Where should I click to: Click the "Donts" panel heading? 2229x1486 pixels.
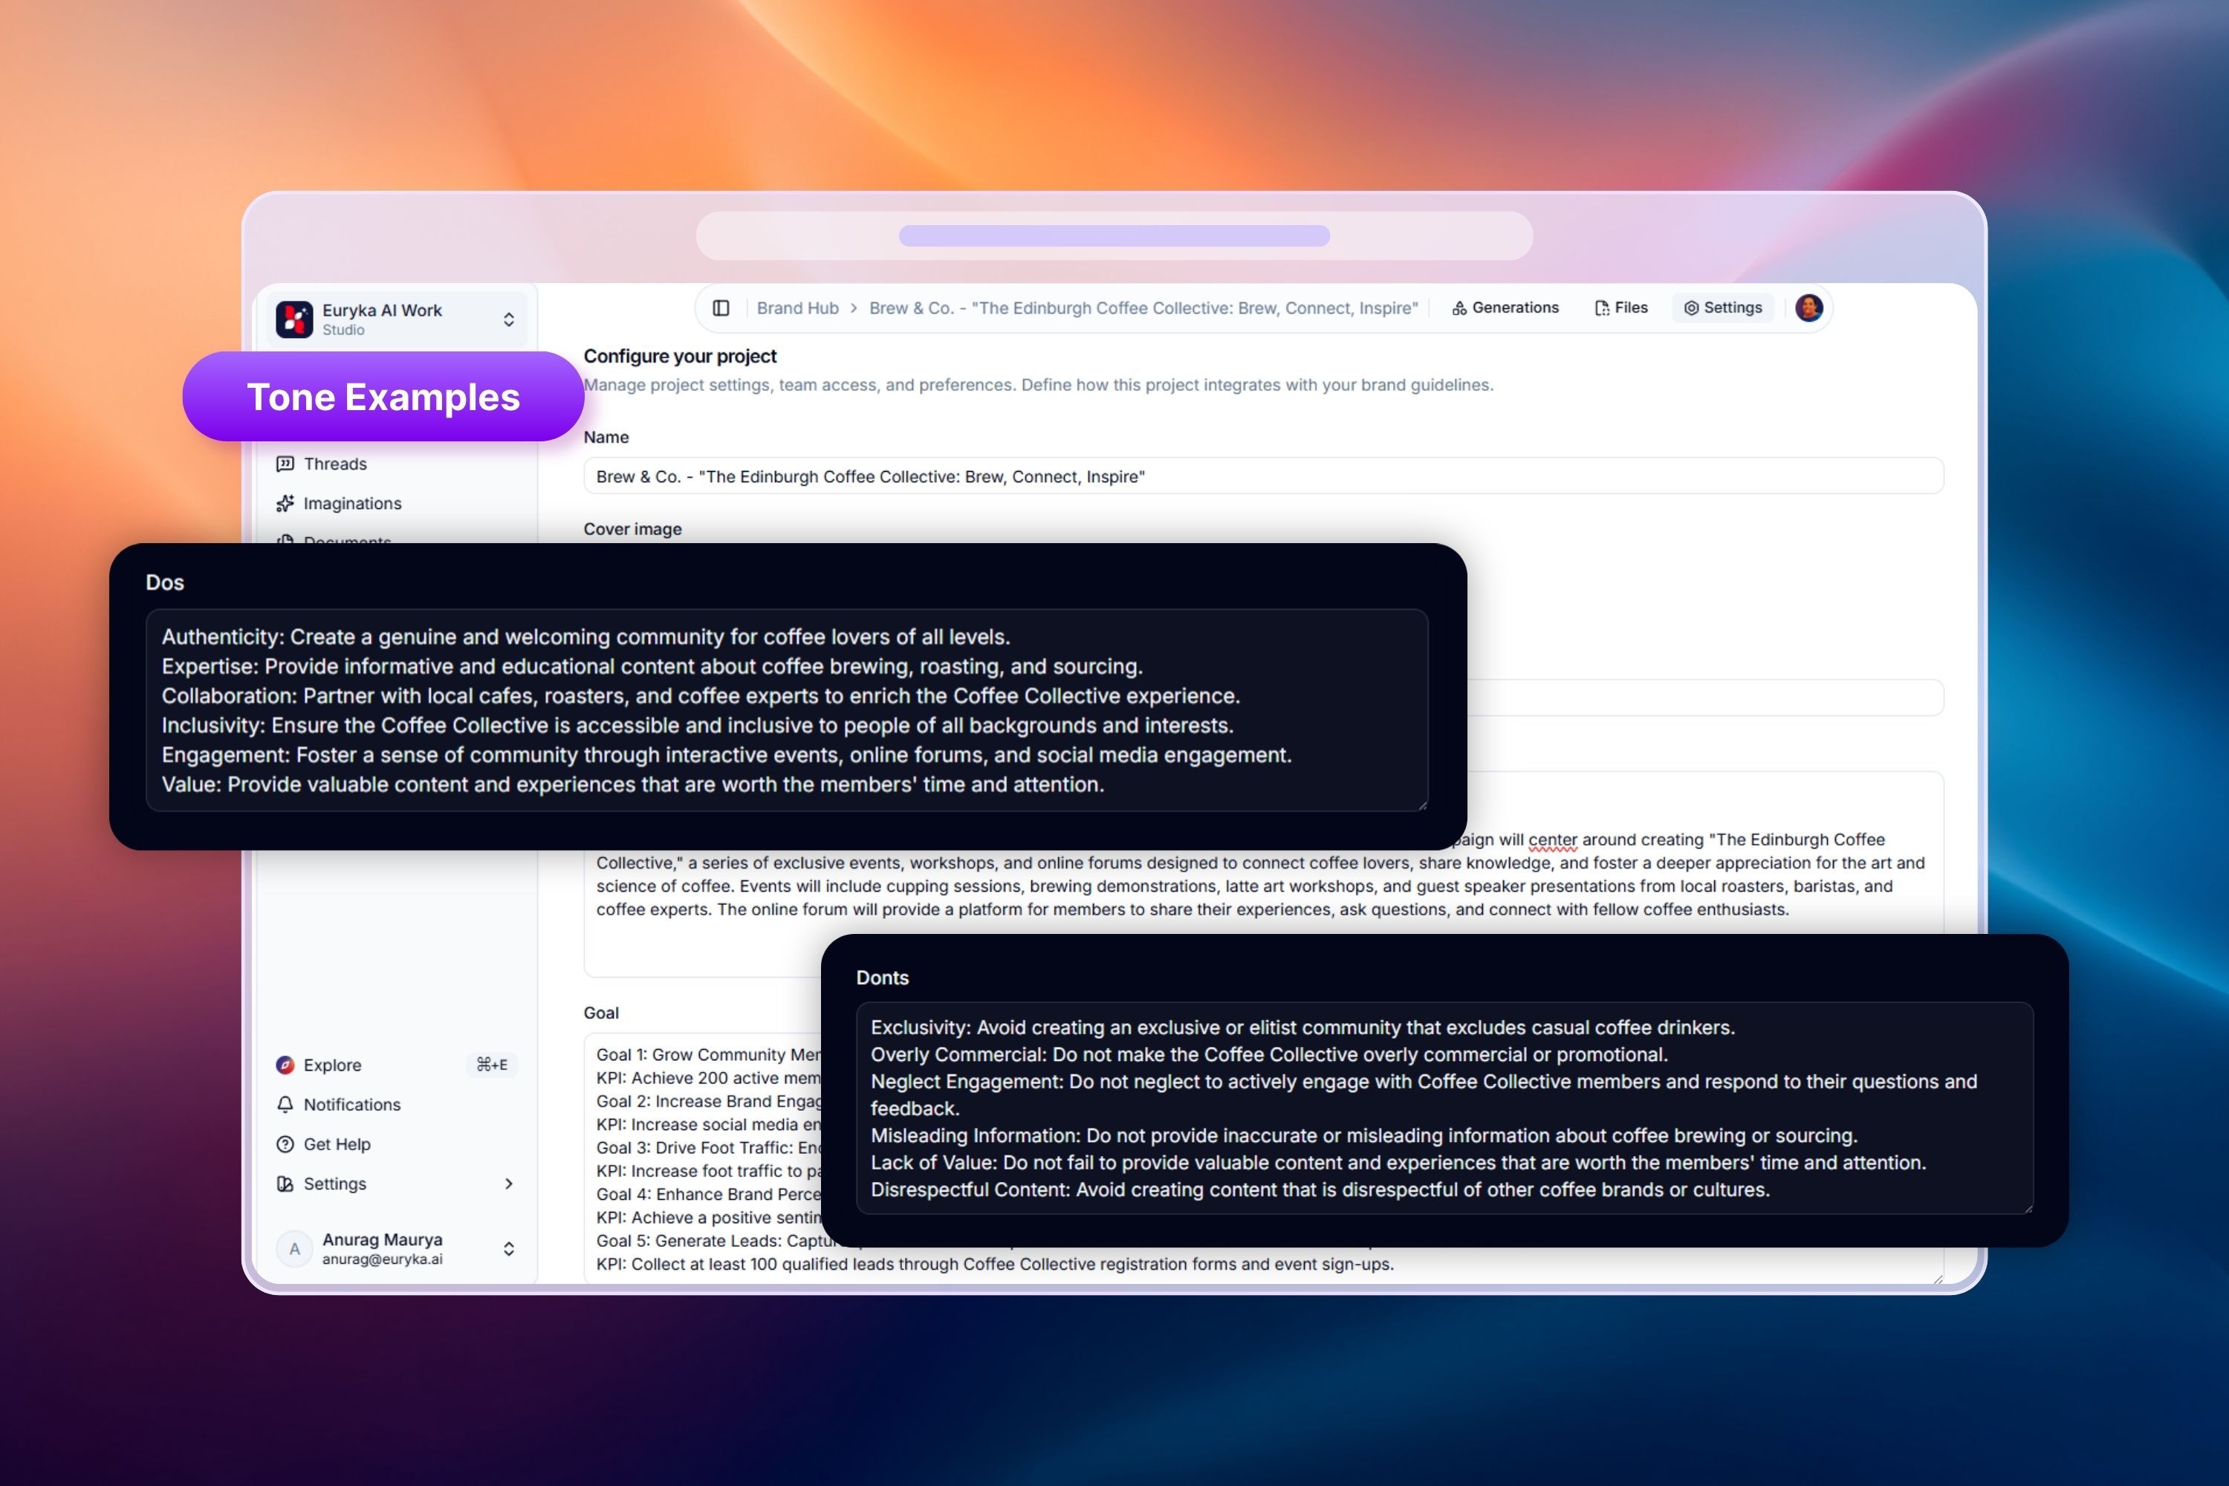(883, 978)
